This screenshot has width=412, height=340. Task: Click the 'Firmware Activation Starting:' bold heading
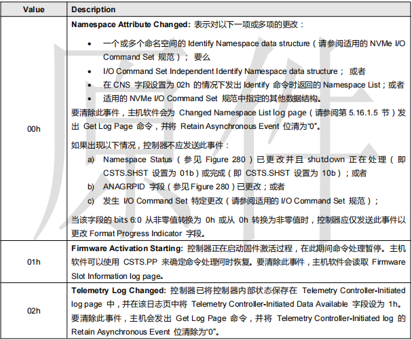pos(127,248)
